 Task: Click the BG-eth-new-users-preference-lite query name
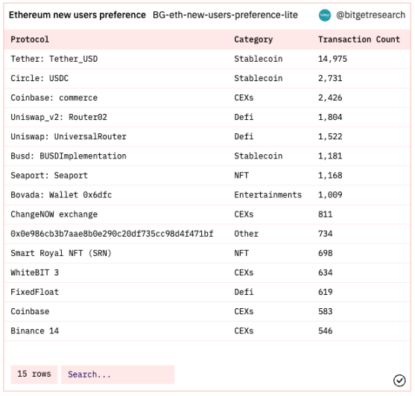click(225, 15)
